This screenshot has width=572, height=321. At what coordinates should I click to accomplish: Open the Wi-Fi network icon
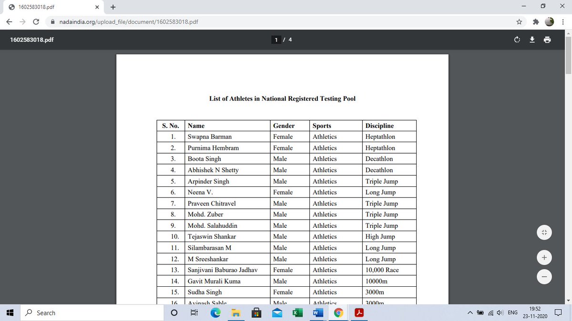click(x=490, y=312)
